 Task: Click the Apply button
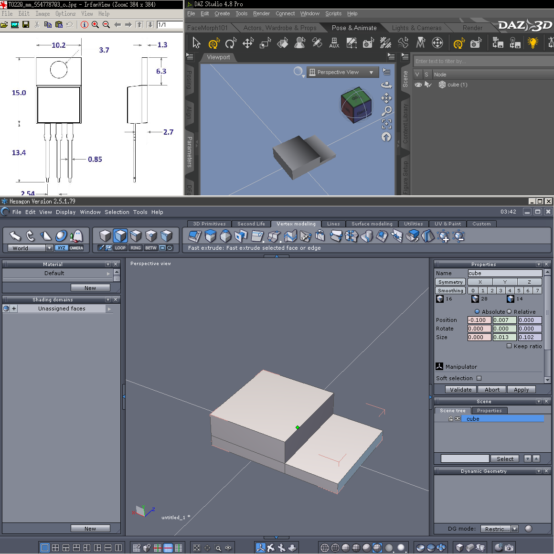[521, 389]
